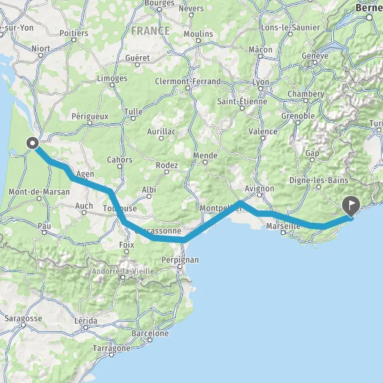The width and height of the screenshot is (383, 383).
Task: Select the Perpignan city dot
Action: (180, 266)
